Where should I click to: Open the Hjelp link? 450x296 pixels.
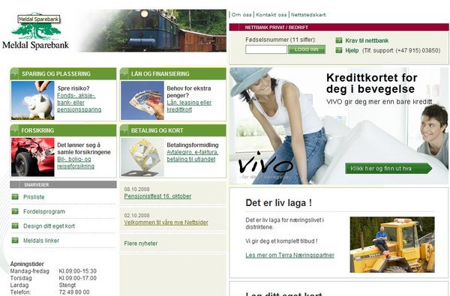pos(352,50)
